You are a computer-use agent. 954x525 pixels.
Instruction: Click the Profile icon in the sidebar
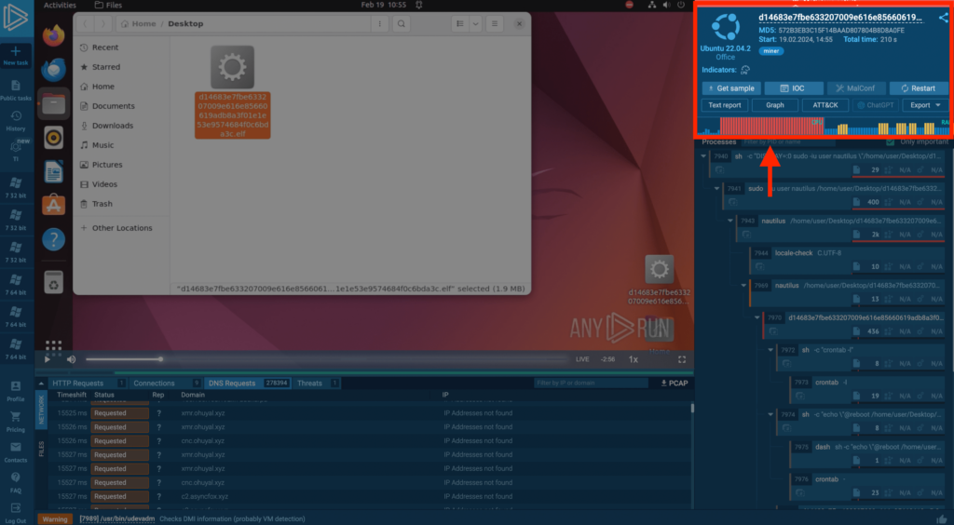(16, 387)
